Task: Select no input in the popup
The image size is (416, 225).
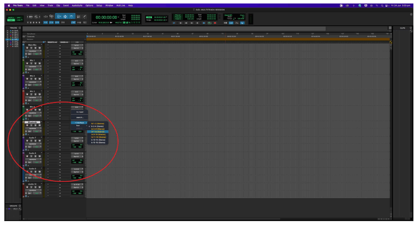Action: point(79,112)
